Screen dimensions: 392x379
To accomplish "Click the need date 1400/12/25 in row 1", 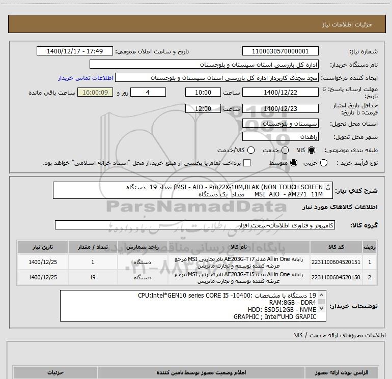I will [x=43, y=262].
